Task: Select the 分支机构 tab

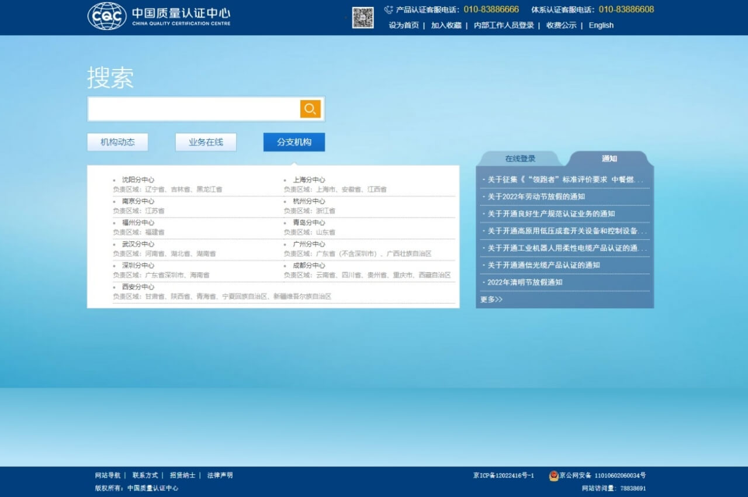Action: (294, 142)
